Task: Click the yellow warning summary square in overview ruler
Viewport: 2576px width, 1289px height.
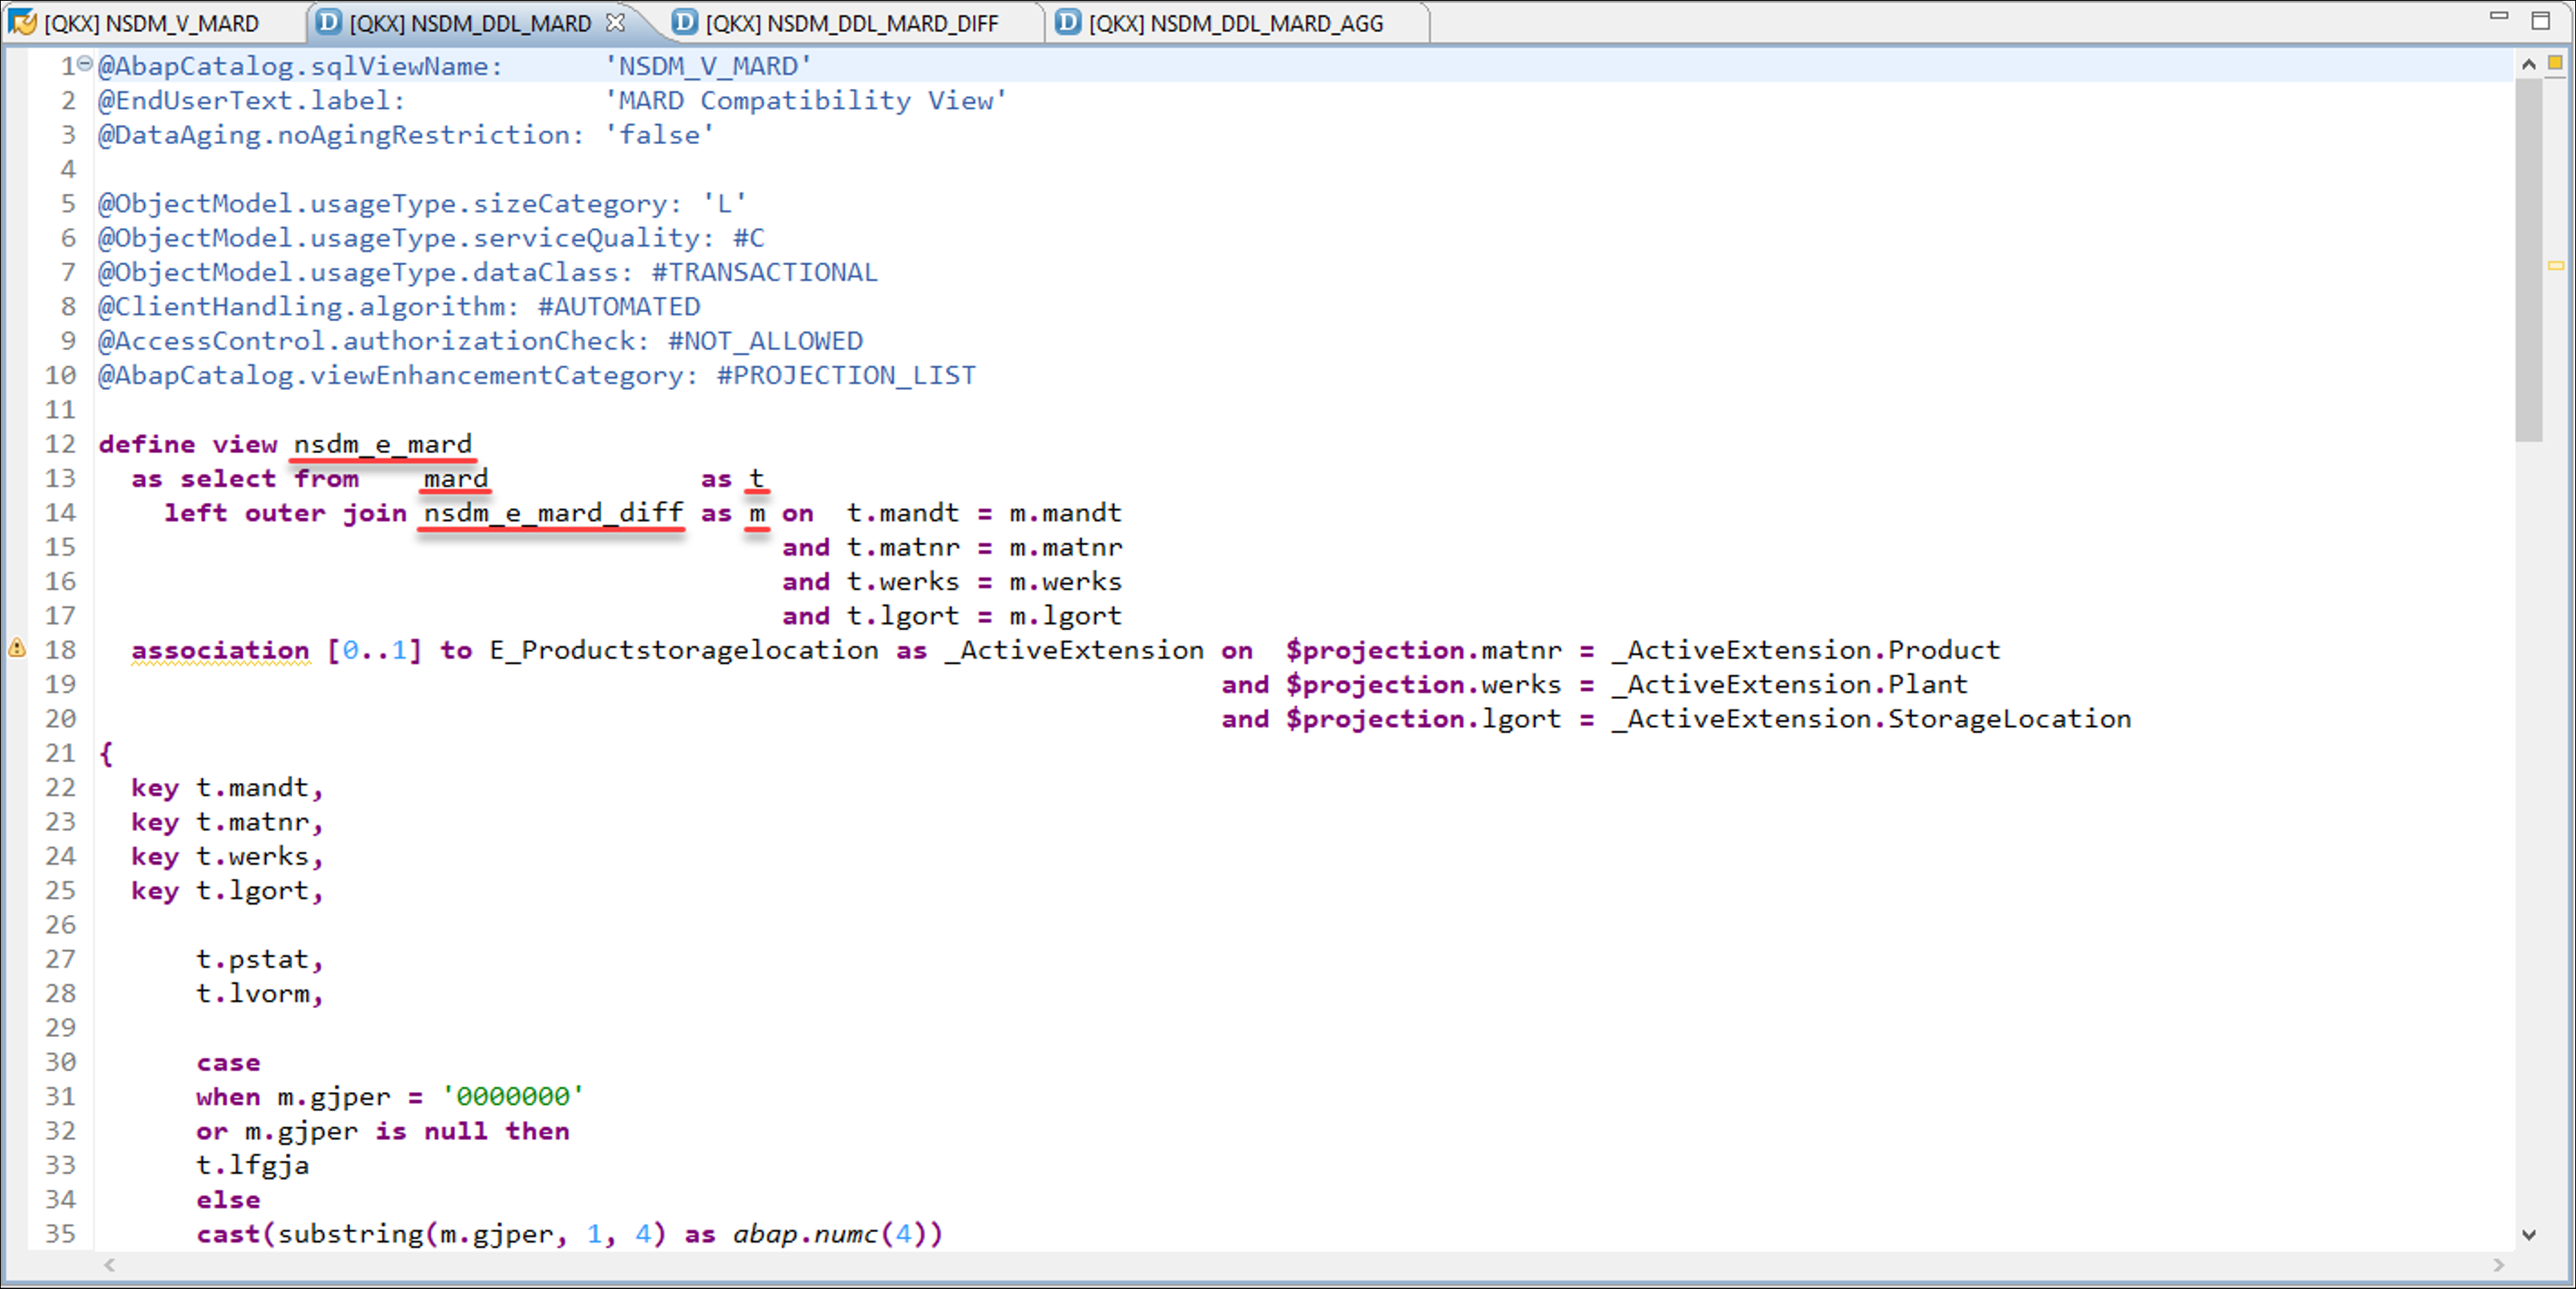Action: (x=2555, y=63)
